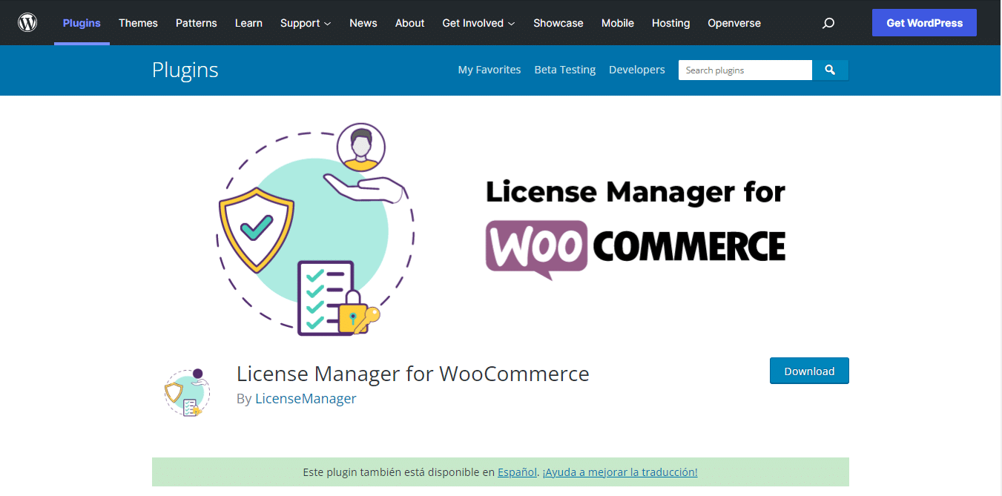The image size is (1002, 496).
Task: Select the Themes menu item
Action: [138, 23]
